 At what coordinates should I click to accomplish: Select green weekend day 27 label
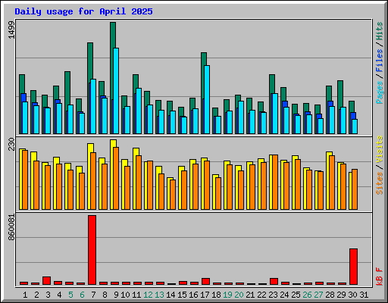318,295
